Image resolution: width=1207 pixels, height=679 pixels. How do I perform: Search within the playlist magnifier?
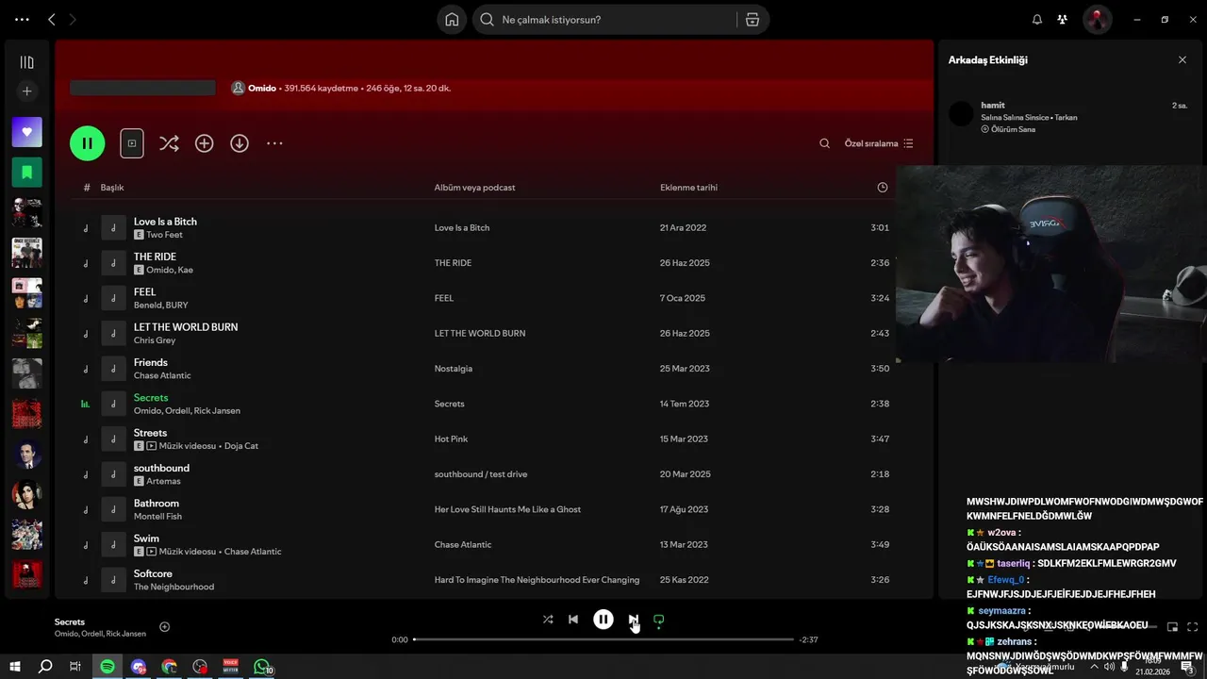coord(824,143)
